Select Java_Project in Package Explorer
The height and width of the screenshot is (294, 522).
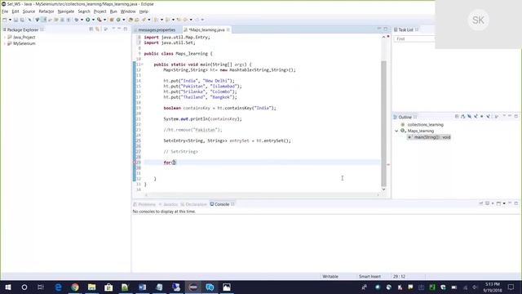click(24, 37)
